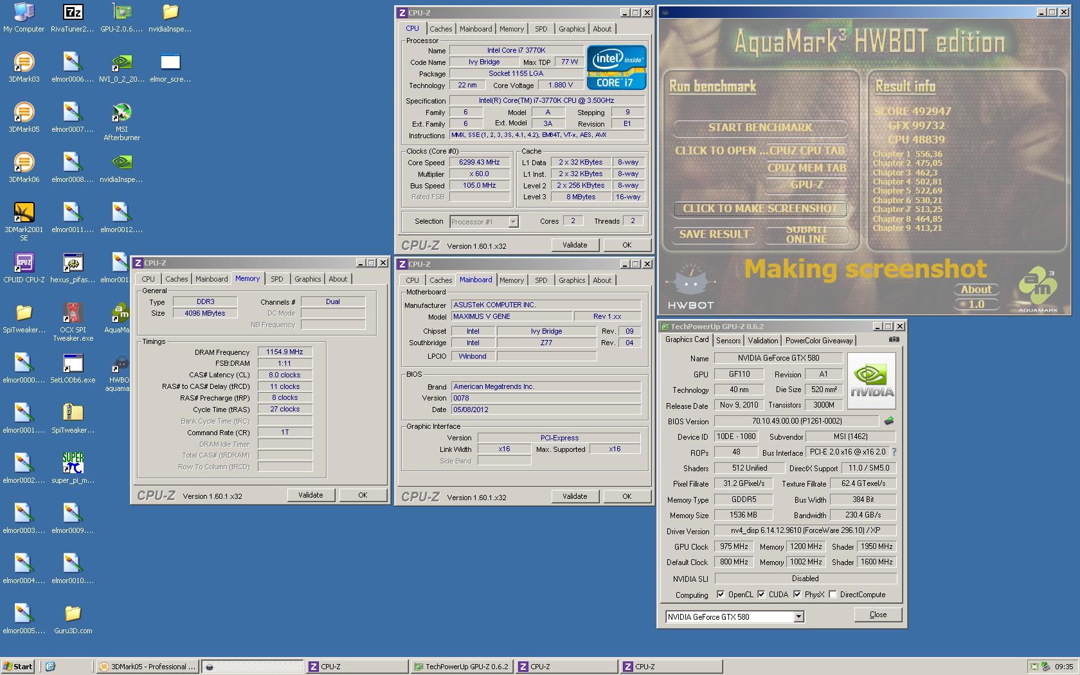Open Validation tab in GPU-Z

[763, 341]
